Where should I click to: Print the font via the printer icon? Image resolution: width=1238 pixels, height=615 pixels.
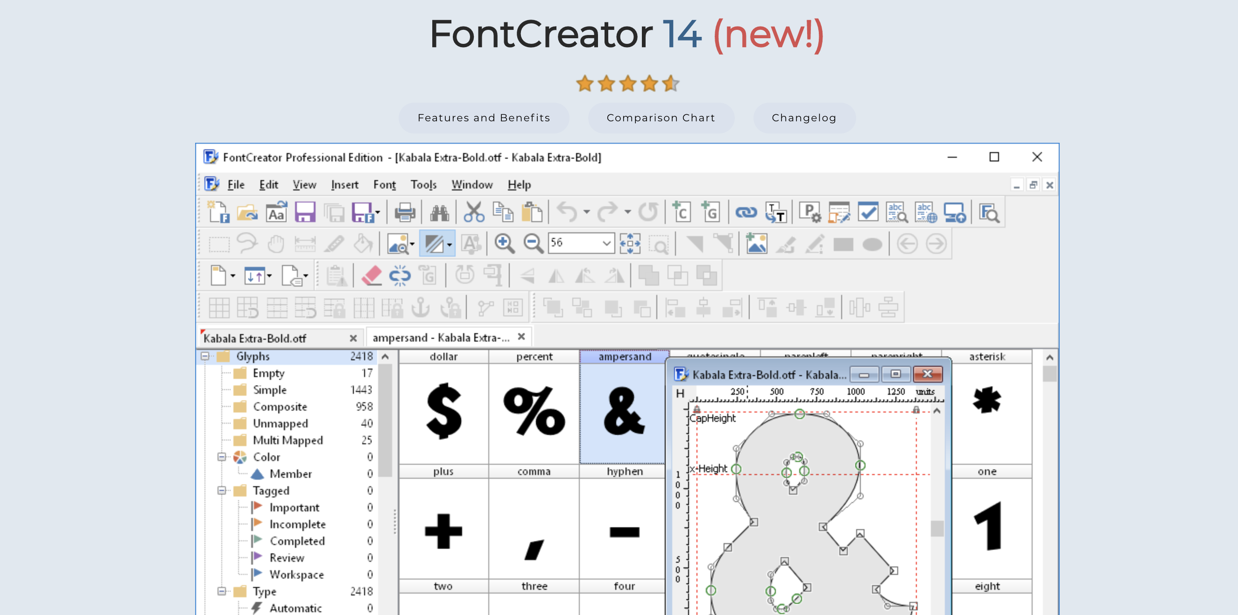pyautogui.click(x=405, y=211)
